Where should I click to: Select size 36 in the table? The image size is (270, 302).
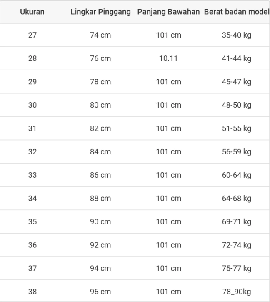point(32,245)
